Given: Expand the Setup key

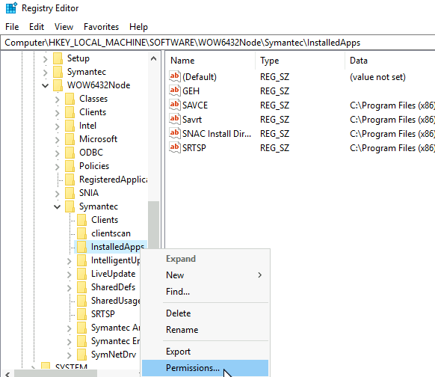Looking at the screenshot, I should point(46,59).
